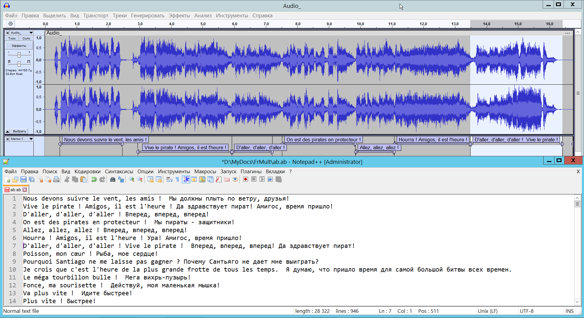Viewport: 584px width, 318px height.
Task: Open timeline options gear icon
Action: [11, 24]
